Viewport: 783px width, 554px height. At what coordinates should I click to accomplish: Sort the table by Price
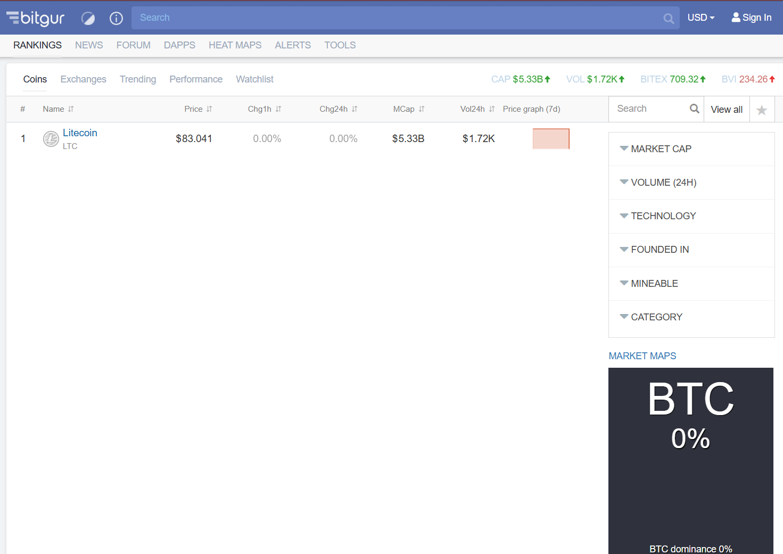pyautogui.click(x=198, y=109)
